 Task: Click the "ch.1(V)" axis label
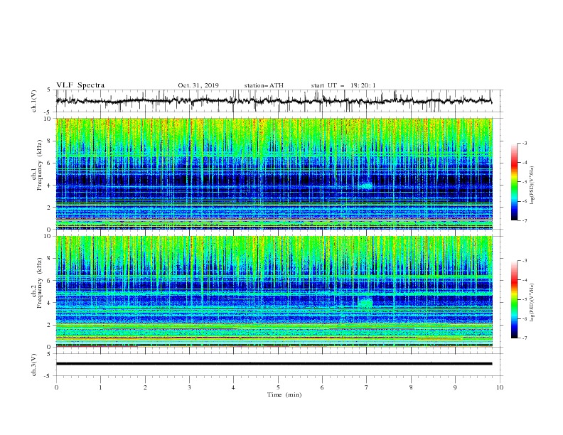tap(34, 101)
